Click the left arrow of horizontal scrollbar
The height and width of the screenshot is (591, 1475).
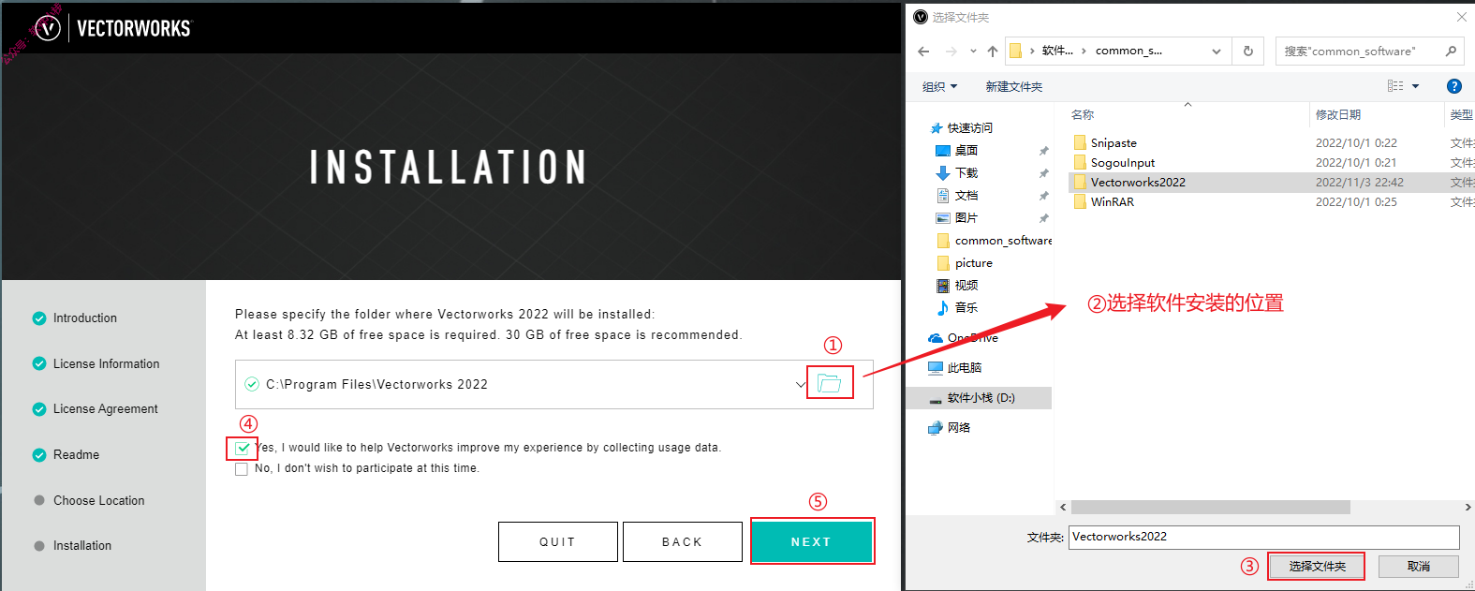(1063, 508)
